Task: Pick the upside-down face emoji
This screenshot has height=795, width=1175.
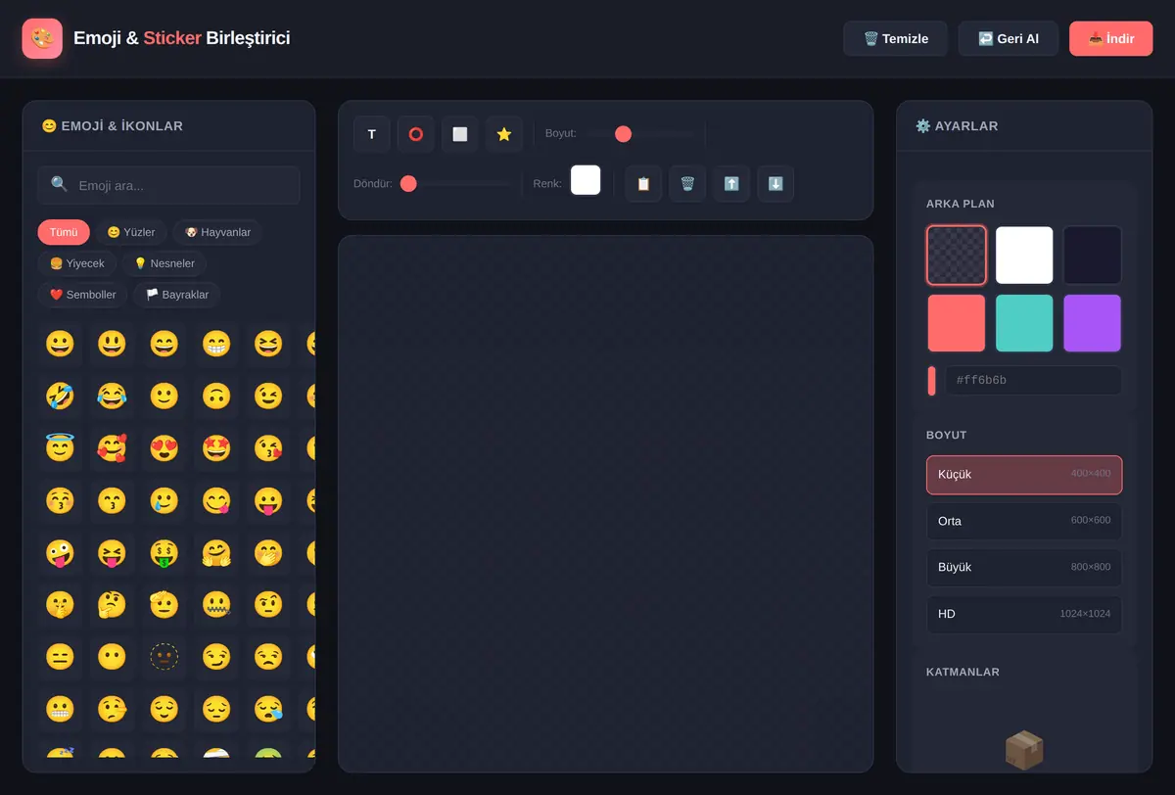Action: pos(216,397)
